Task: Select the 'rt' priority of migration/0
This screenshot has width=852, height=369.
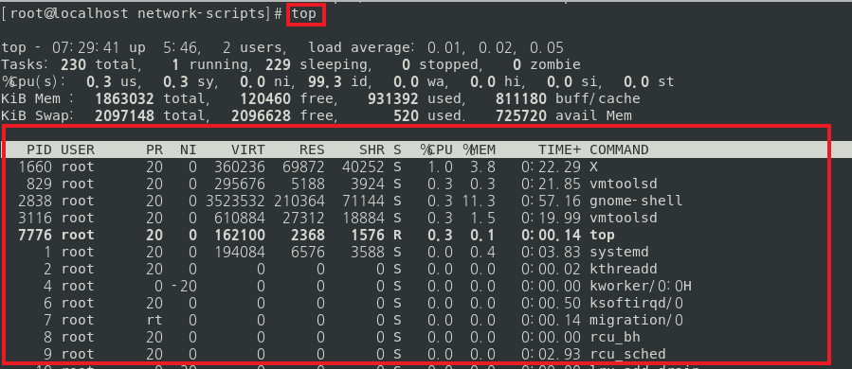Action: (x=154, y=320)
